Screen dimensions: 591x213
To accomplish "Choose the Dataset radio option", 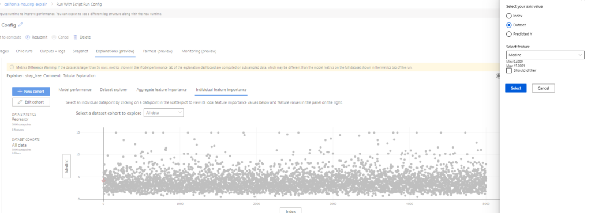I will (x=509, y=25).
